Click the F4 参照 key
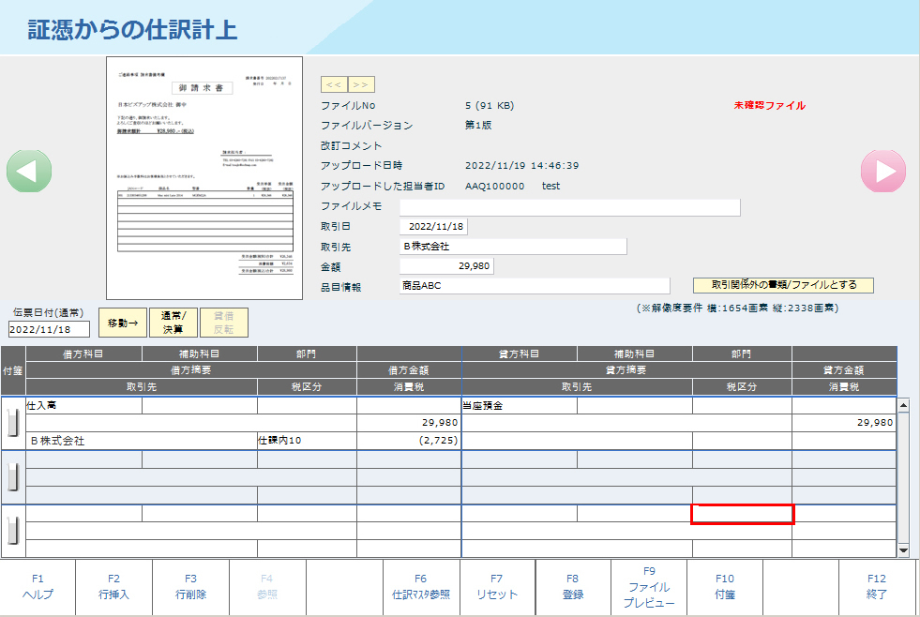This screenshot has height=617, width=920. (267, 586)
